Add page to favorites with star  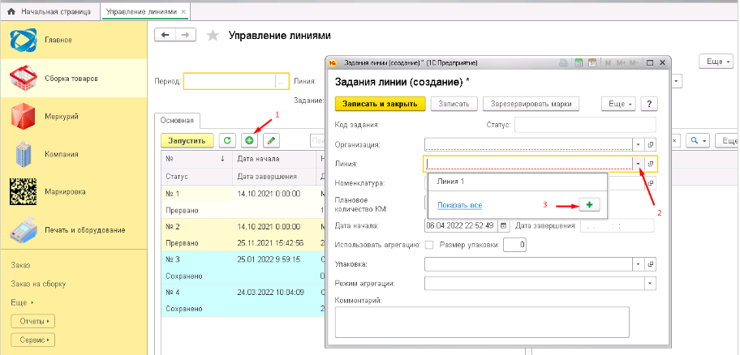coord(213,36)
